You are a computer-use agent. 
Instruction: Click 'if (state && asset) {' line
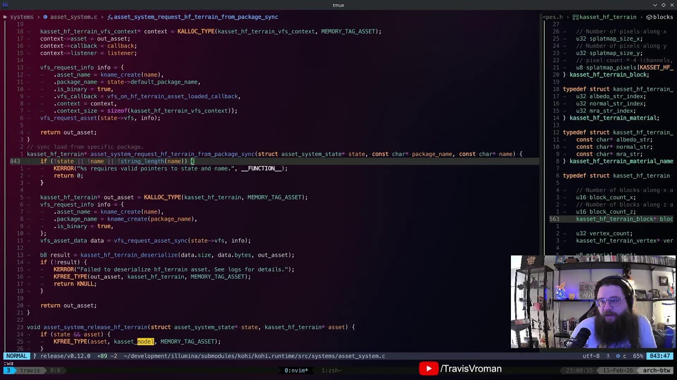[x=75, y=335]
